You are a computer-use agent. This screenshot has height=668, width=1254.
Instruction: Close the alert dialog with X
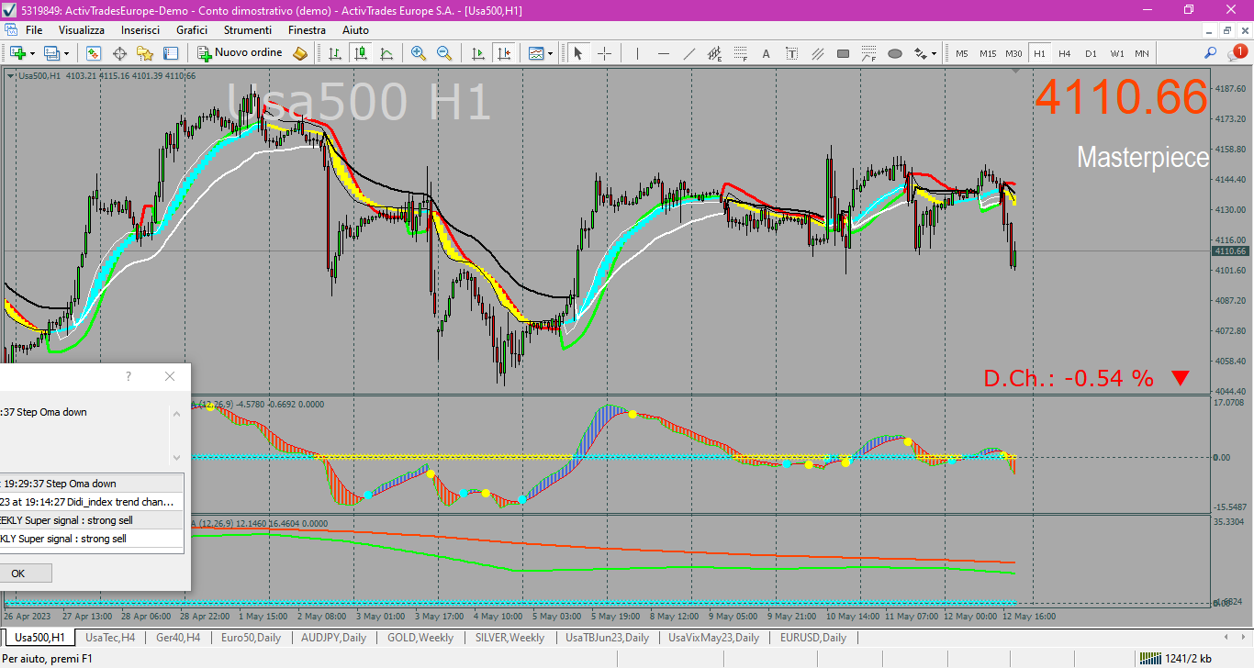coord(170,376)
